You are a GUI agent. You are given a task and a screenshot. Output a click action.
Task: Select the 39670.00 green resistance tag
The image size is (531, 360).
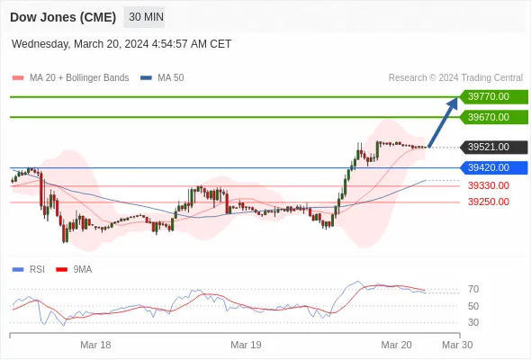tap(494, 117)
